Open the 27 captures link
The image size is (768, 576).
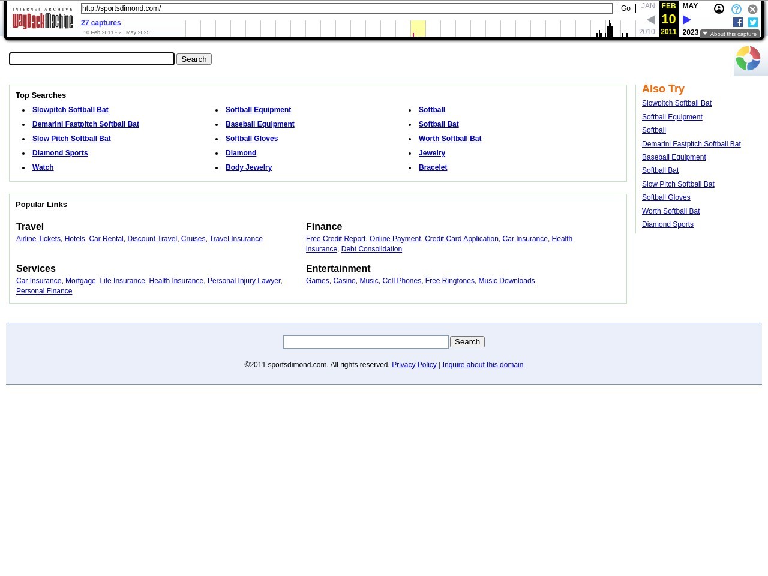click(x=101, y=23)
